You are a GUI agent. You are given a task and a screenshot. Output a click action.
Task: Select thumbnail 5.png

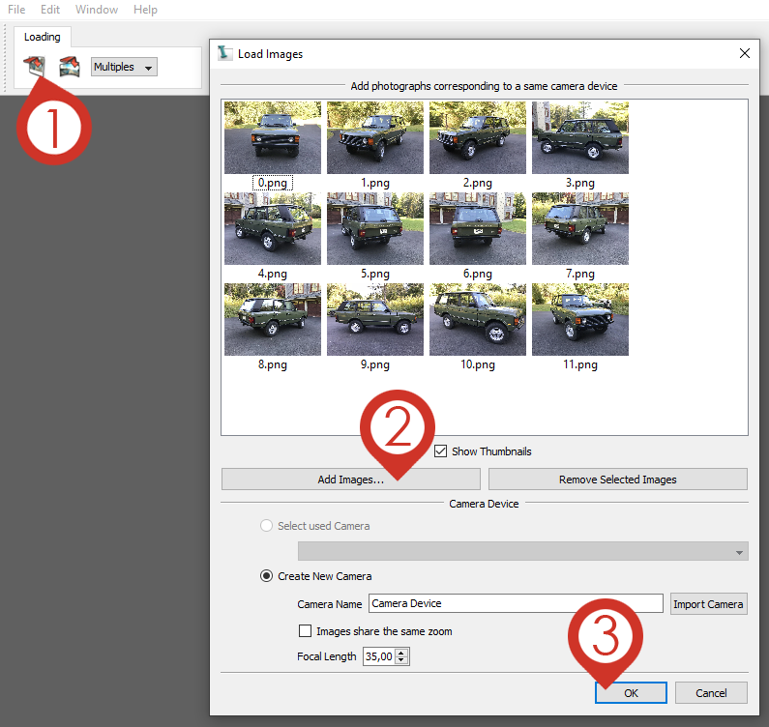pos(375,228)
